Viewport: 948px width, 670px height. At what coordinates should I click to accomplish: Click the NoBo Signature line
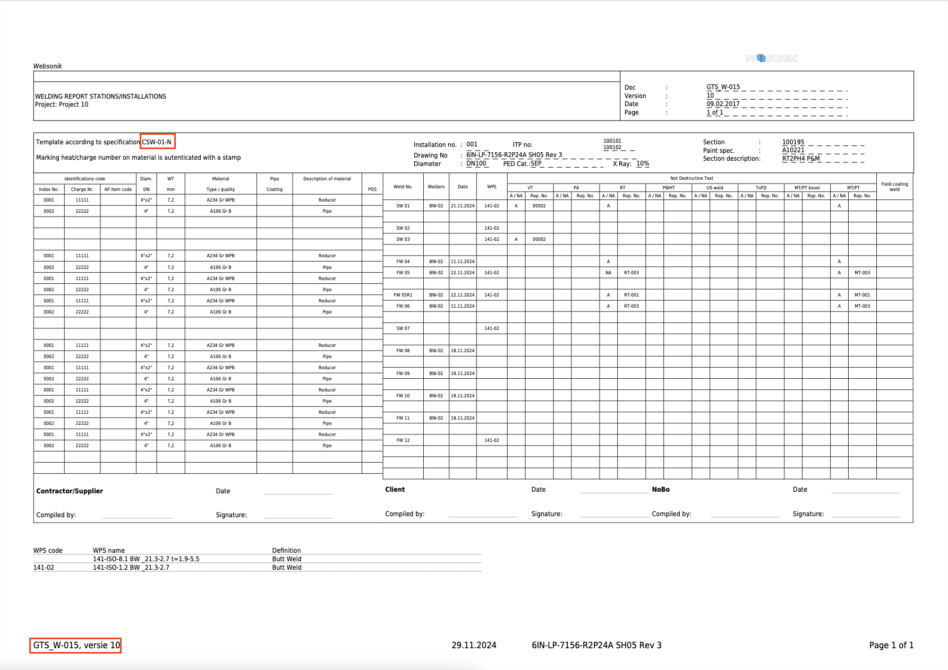pyautogui.click(x=865, y=515)
